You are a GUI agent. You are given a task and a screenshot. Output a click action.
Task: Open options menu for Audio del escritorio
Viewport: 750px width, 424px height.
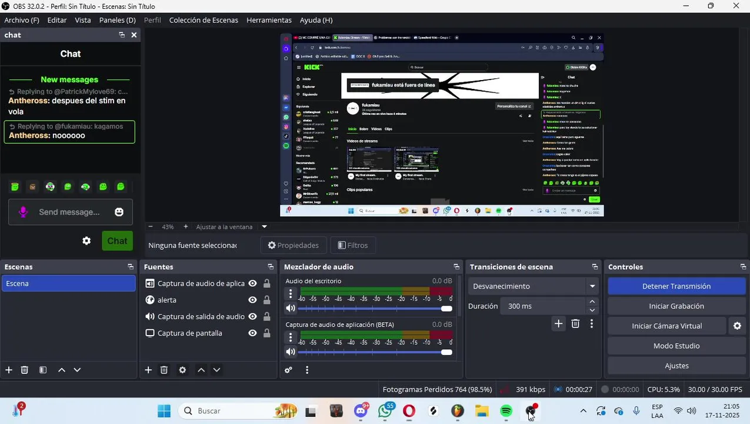tap(290, 293)
